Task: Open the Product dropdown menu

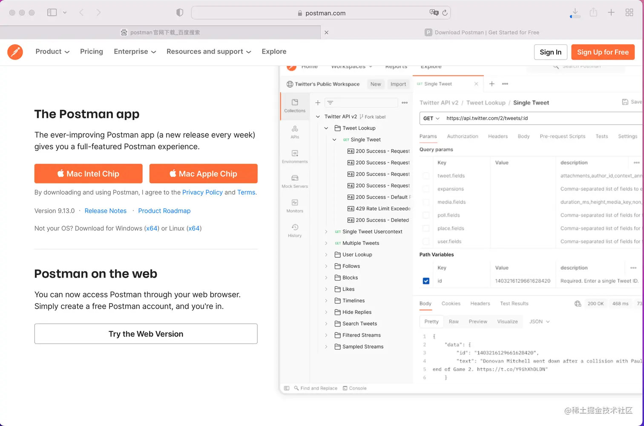Action: click(52, 51)
